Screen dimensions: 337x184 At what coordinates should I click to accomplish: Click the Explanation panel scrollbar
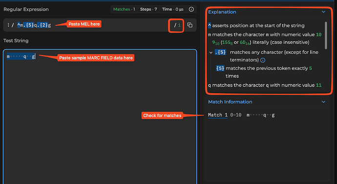pyautogui.click(x=326, y=35)
